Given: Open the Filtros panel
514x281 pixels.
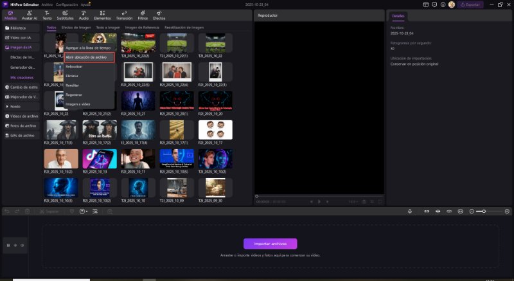Looking at the screenshot, I should pyautogui.click(x=143, y=15).
